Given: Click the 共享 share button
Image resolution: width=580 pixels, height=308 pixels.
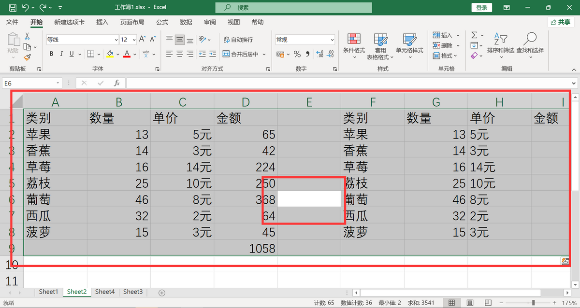Looking at the screenshot, I should coord(561,22).
